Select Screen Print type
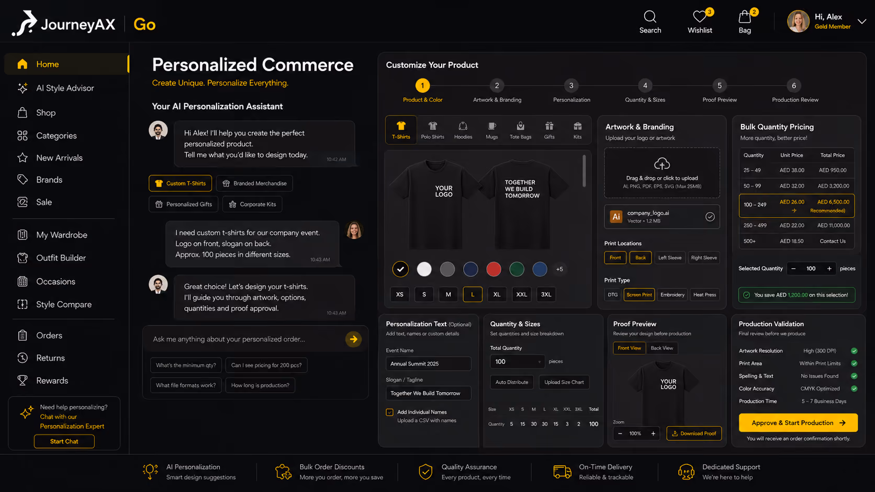 click(x=640, y=295)
